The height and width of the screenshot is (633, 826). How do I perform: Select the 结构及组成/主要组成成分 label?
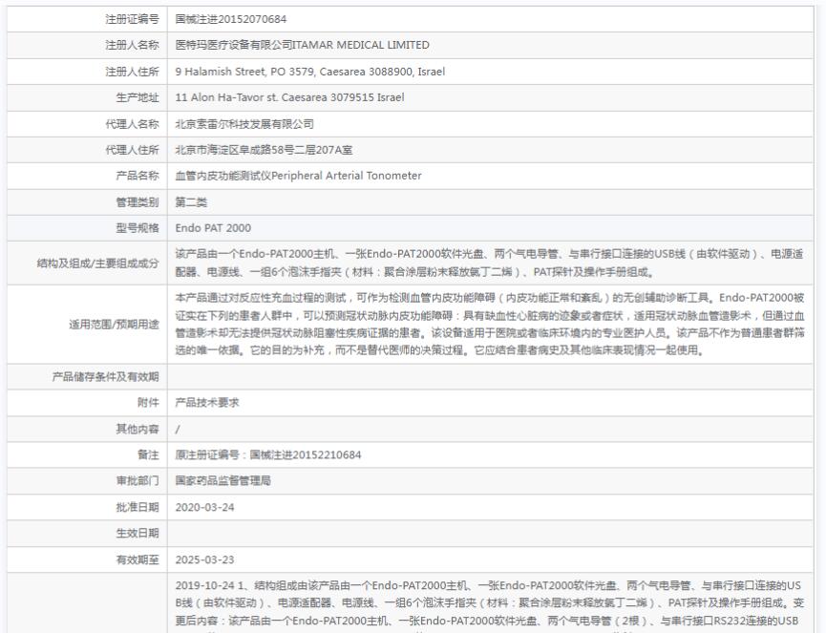[97, 263]
